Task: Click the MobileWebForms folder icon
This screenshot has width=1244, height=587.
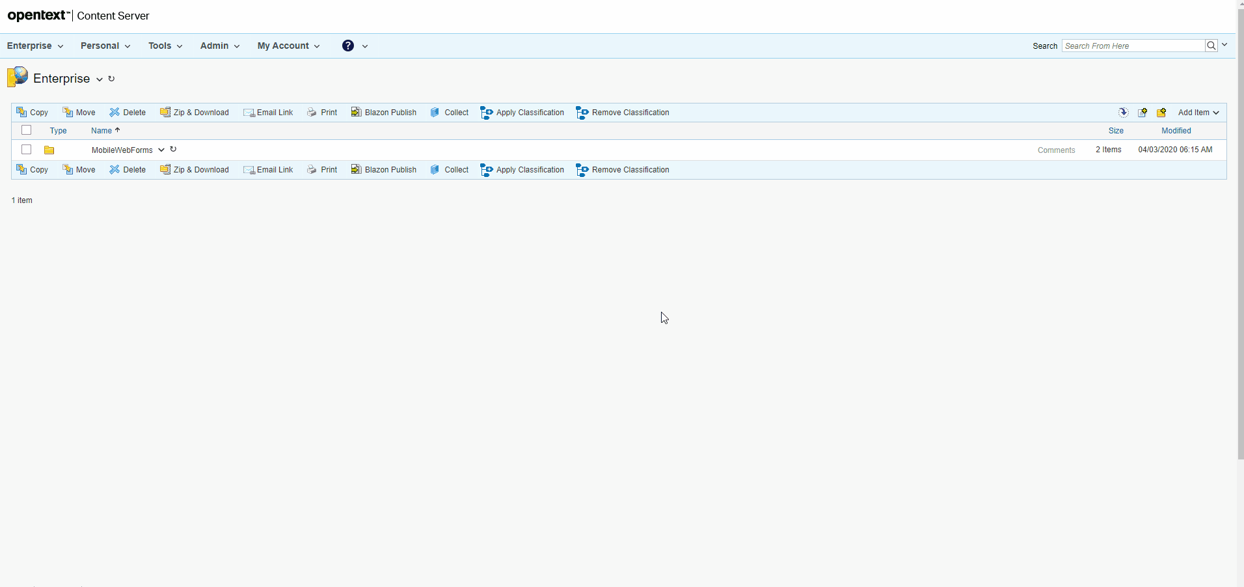Action: tap(49, 150)
